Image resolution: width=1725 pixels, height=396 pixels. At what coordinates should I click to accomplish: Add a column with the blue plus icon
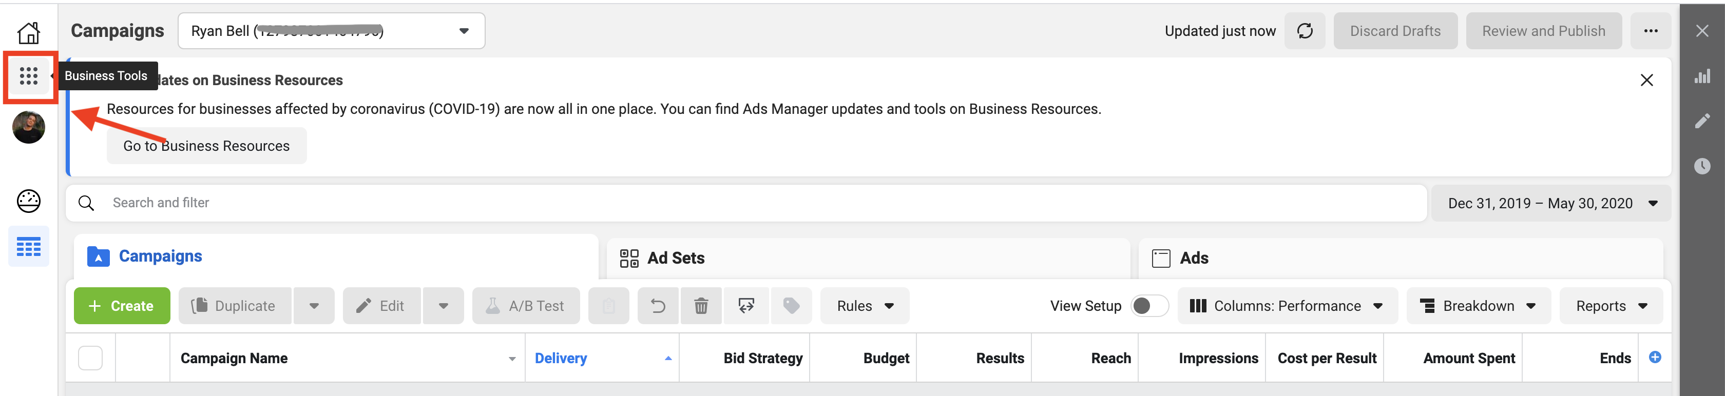coord(1655,357)
